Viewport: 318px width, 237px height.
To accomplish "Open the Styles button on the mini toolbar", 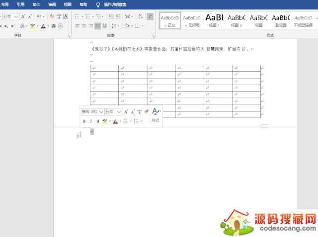I will coord(156,115).
